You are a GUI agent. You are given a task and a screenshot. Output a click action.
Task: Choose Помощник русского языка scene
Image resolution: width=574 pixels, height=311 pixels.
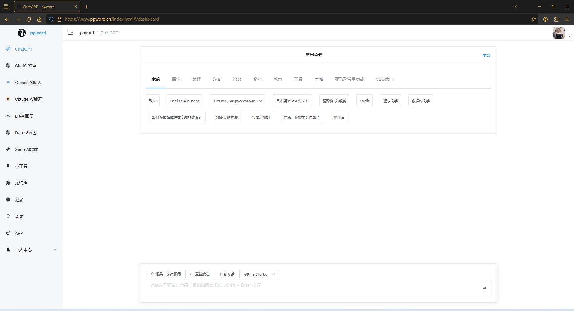238,101
